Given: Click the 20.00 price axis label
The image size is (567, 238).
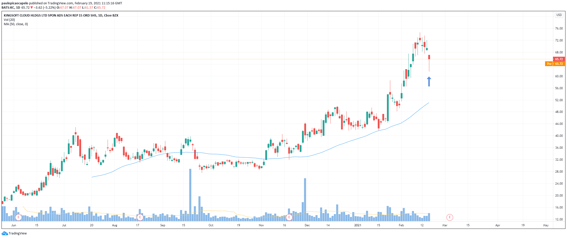Looking at the screenshot, I should point(559,196).
